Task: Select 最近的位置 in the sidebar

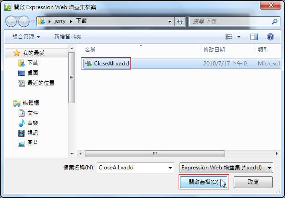Action: [36, 83]
